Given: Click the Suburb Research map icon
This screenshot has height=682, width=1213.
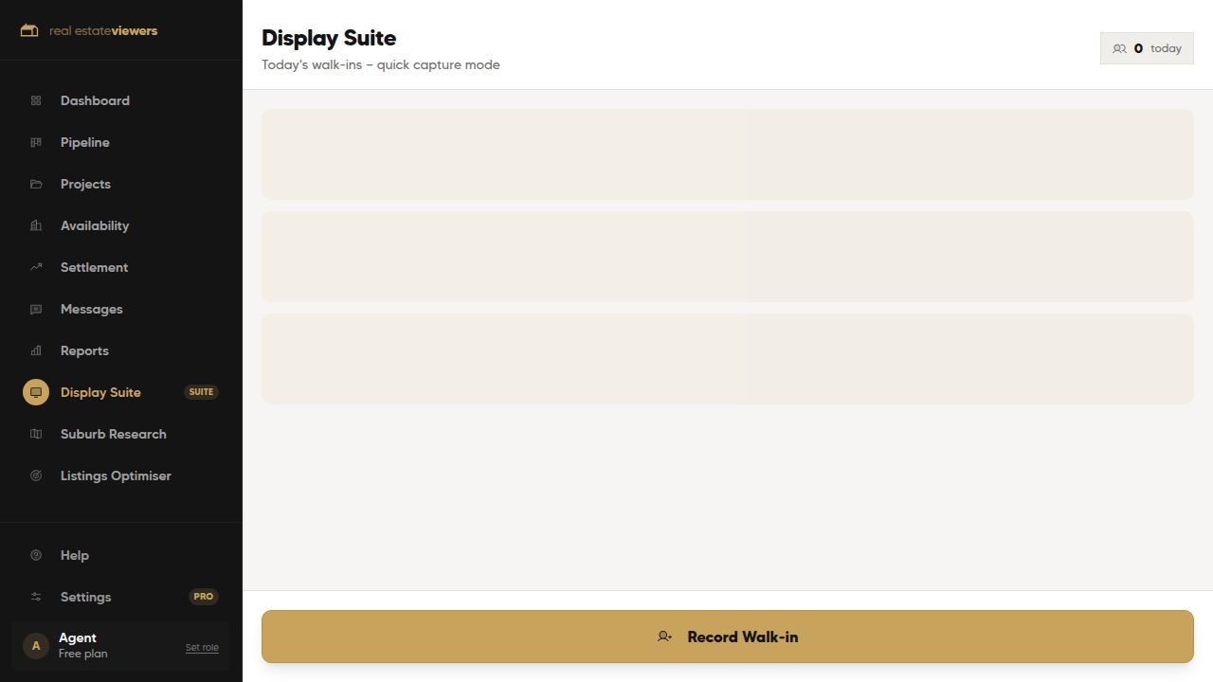Looking at the screenshot, I should coord(36,434).
